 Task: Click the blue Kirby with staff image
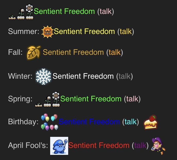(x=59, y=146)
